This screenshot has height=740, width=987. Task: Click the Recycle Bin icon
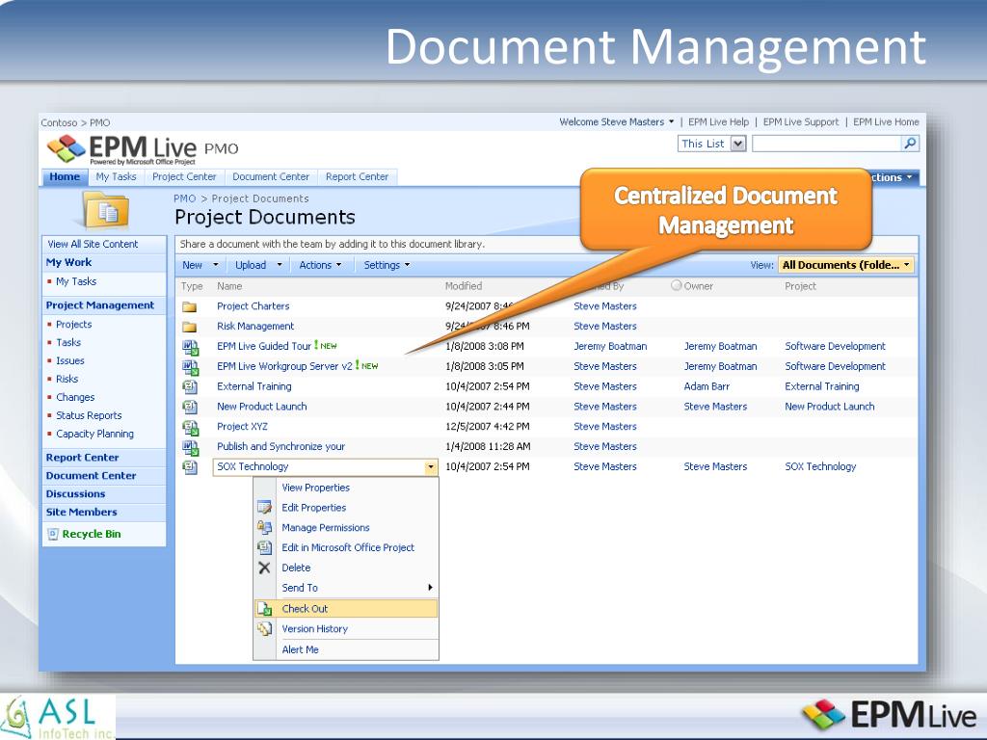click(x=53, y=534)
